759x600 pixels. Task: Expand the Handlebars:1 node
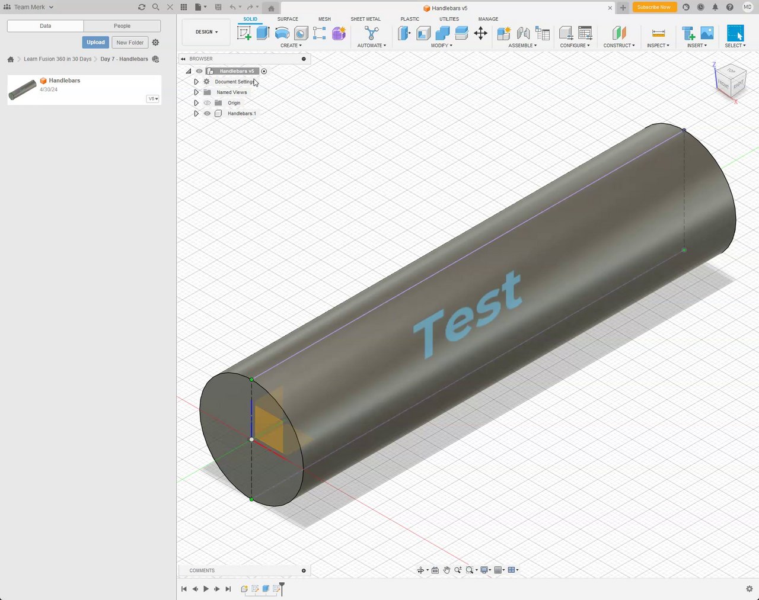pyautogui.click(x=196, y=114)
